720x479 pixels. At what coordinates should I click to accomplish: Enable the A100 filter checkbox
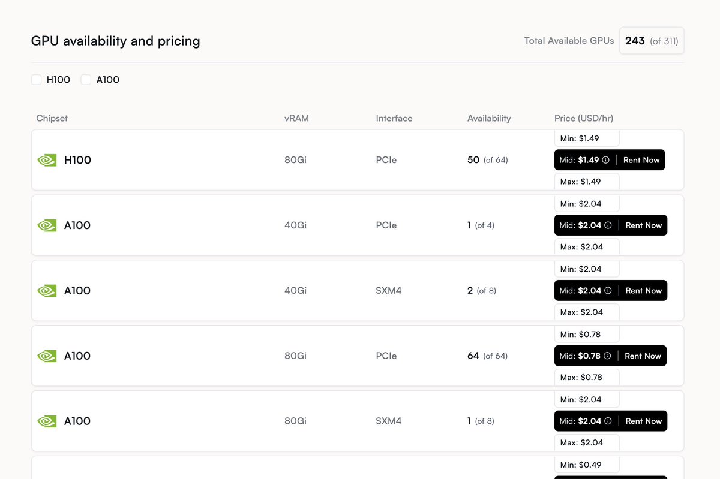(86, 80)
